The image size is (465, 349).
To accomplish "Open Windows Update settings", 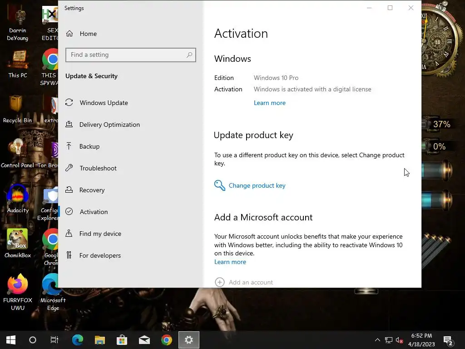I will click(104, 103).
